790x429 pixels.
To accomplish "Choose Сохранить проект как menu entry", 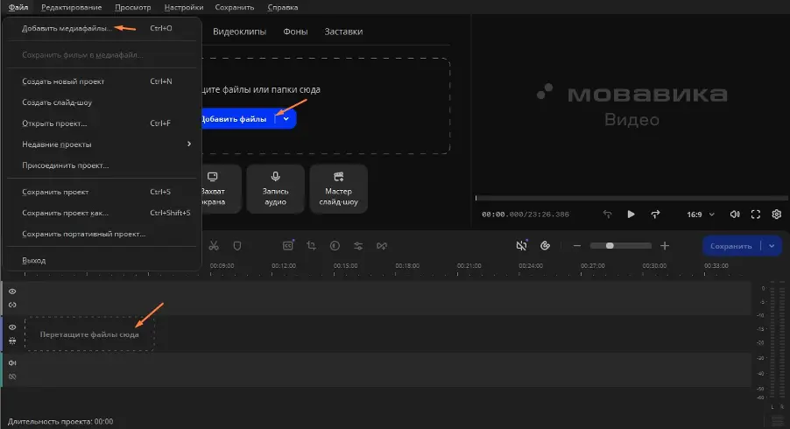I will [102, 213].
